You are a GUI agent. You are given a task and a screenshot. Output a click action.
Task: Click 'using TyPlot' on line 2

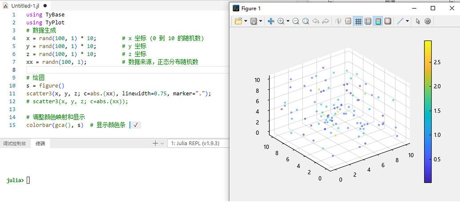[x=45, y=23]
